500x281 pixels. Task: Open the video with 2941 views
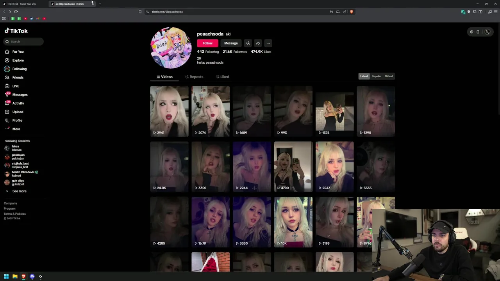(x=169, y=111)
